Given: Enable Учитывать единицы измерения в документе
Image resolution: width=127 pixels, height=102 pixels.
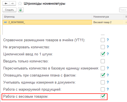Looking at the screenshot, I should 103,82.
